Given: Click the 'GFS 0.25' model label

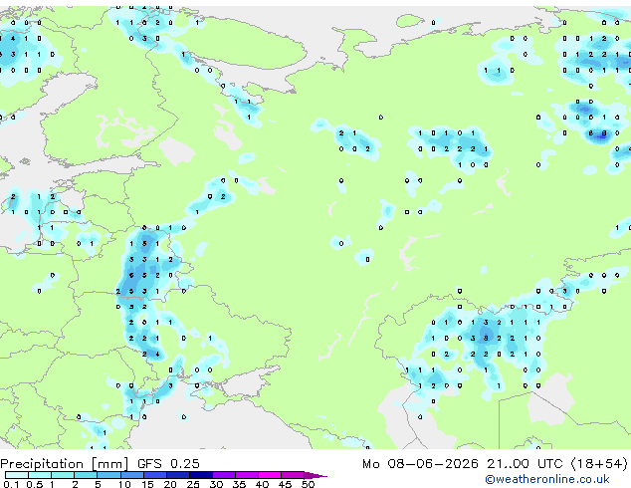Looking at the screenshot, I should [168, 464].
